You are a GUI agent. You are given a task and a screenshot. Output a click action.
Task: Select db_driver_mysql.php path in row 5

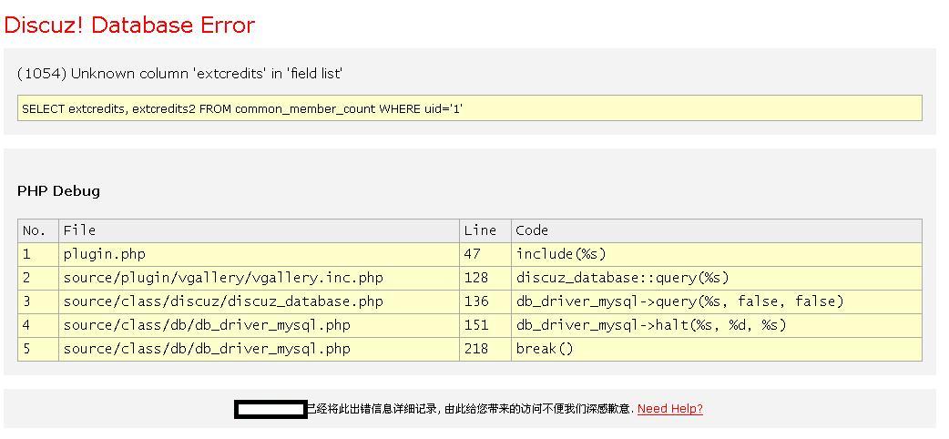coord(207,349)
